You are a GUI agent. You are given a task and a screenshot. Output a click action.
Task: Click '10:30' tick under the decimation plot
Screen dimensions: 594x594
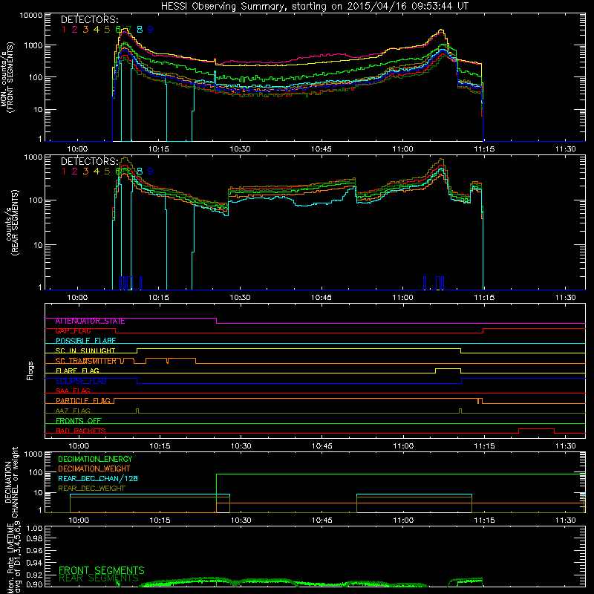tap(241, 520)
